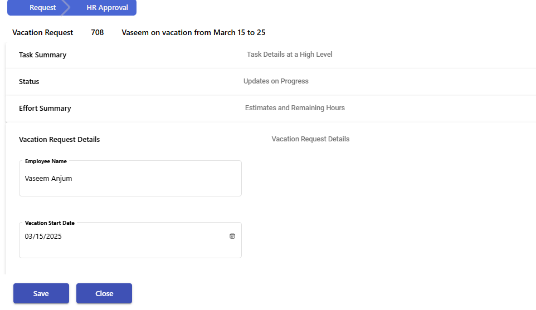Click the Vacation Request heading label
The width and height of the screenshot is (536, 310).
43,32
